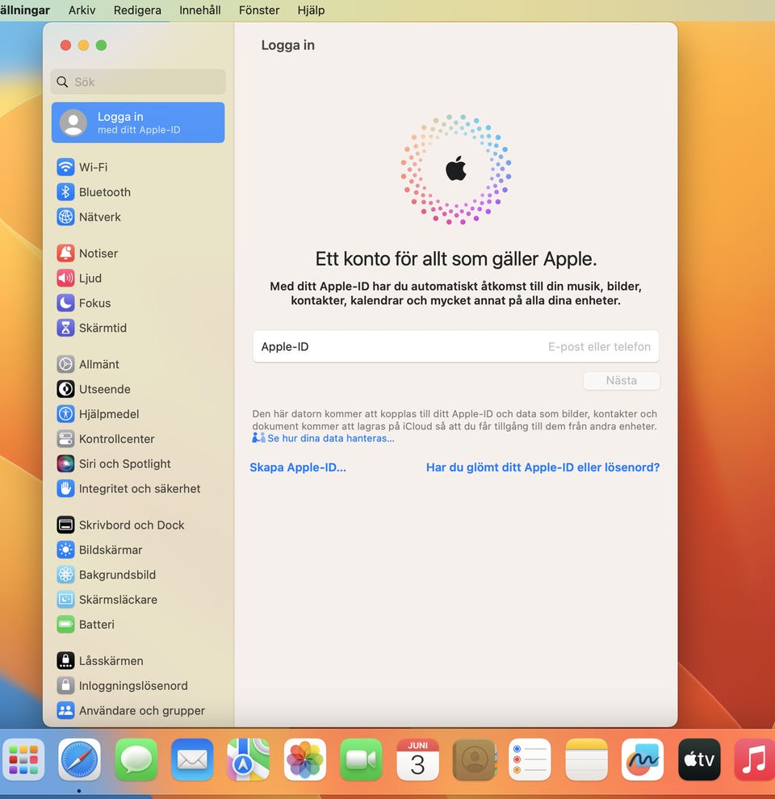Open Batteri battery icon
The height and width of the screenshot is (799, 775).
pos(65,624)
